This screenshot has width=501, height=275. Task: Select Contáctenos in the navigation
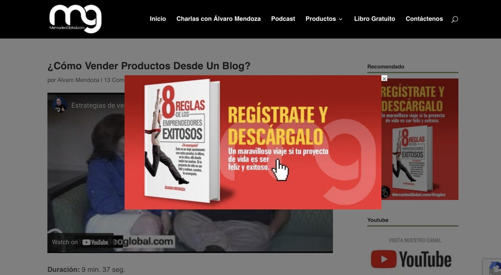coord(424,19)
